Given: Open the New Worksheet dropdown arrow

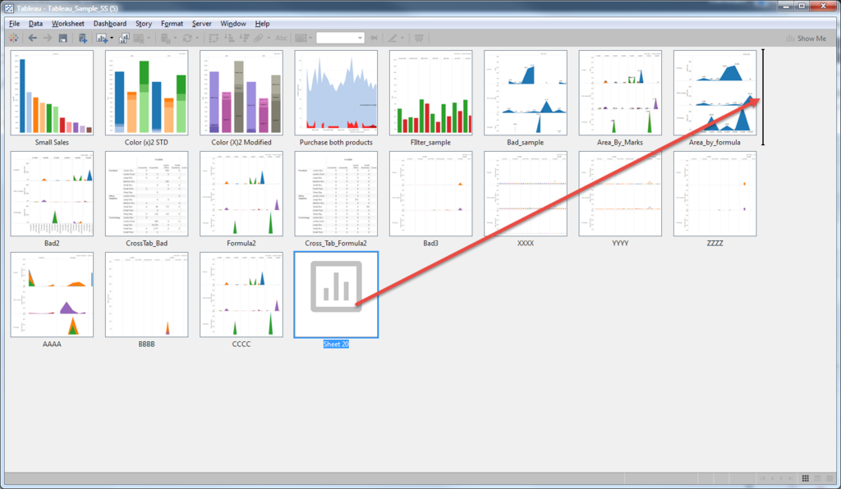Looking at the screenshot, I should (x=112, y=38).
